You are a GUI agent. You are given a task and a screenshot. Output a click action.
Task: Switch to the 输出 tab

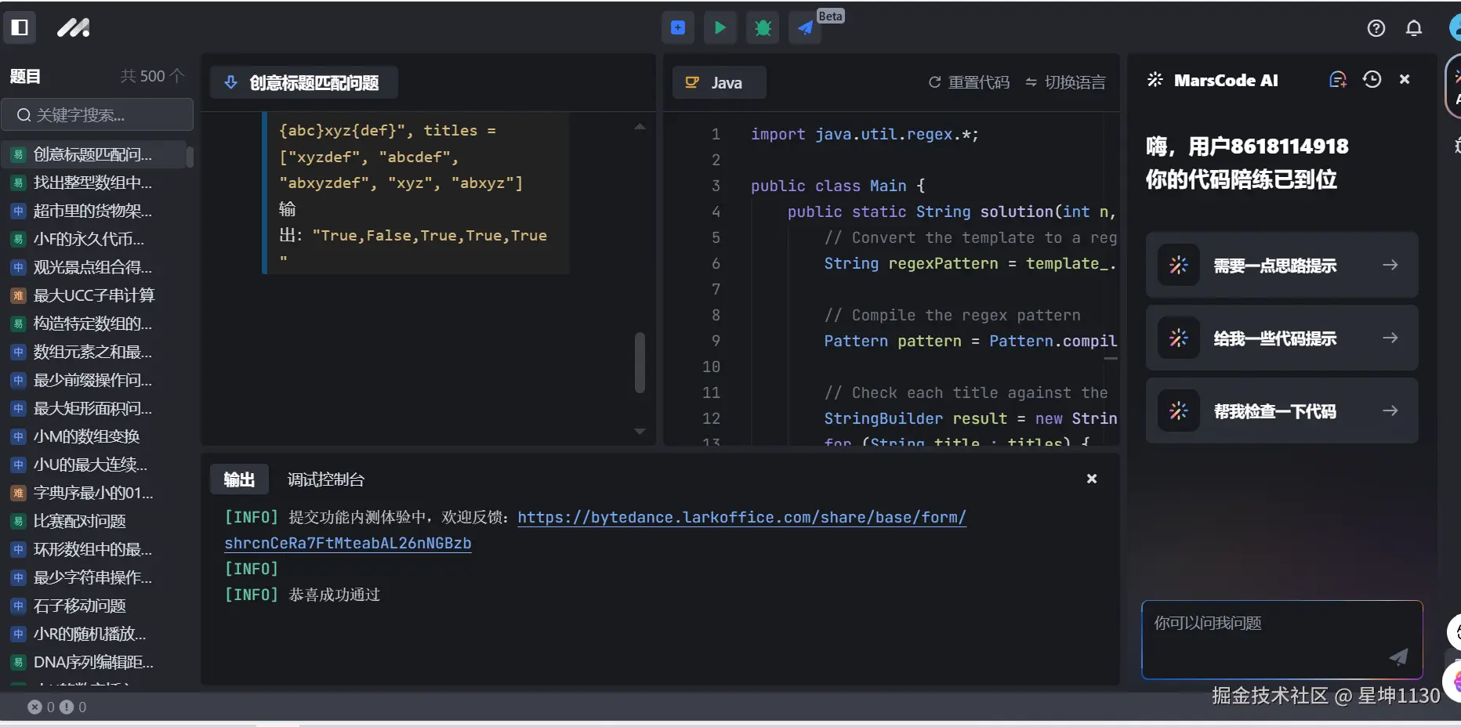pyautogui.click(x=239, y=479)
